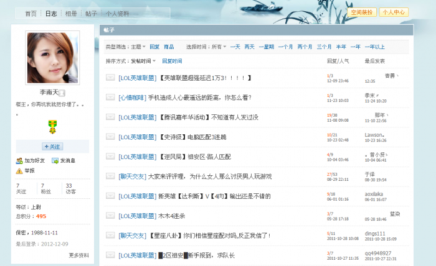Click the 发消息 send message icon
This screenshot has width=436, height=266.
tap(55, 160)
